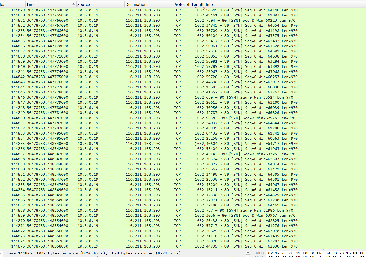The width and height of the screenshot is (366, 257).
Task: Click time 30478753.448550000
Action: 48,200
